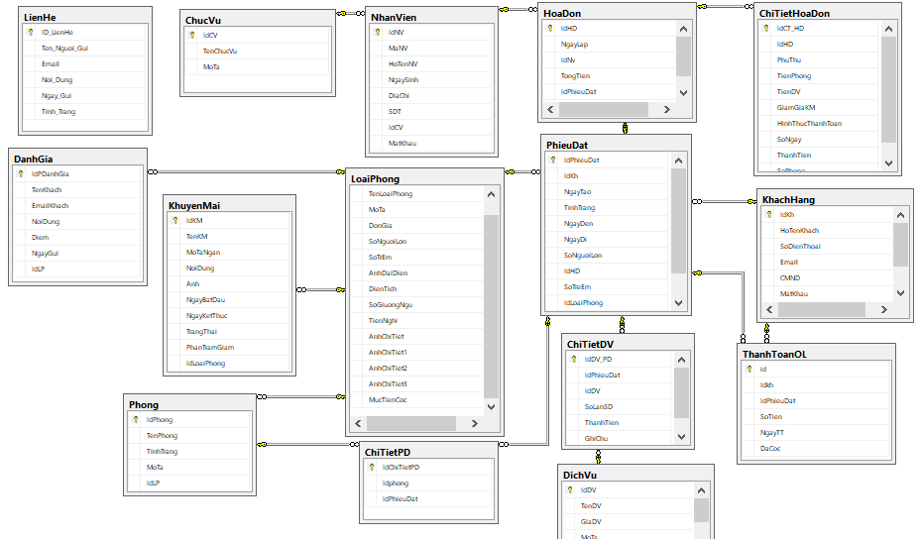Click the relationship key endpoint on Phong table
The width and height of the screenshot is (920, 539).
tap(262, 445)
